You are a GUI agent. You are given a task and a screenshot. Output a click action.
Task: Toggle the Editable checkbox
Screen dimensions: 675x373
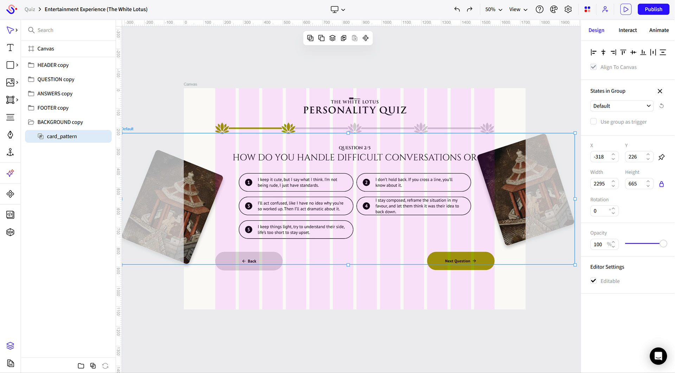593,281
